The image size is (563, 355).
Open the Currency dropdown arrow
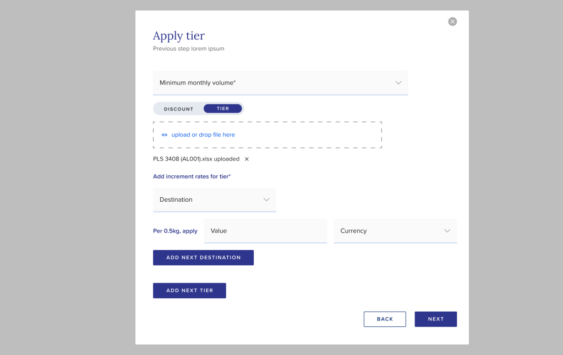447,231
